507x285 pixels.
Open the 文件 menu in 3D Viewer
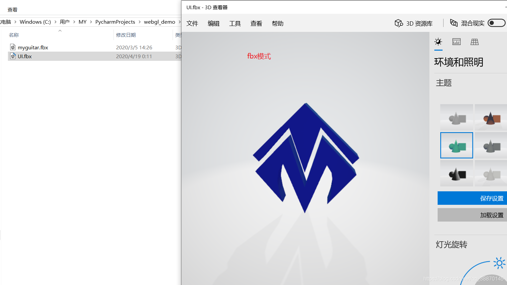tap(192, 23)
